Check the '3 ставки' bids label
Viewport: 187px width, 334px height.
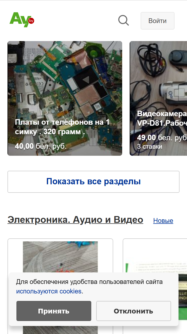click(x=150, y=146)
